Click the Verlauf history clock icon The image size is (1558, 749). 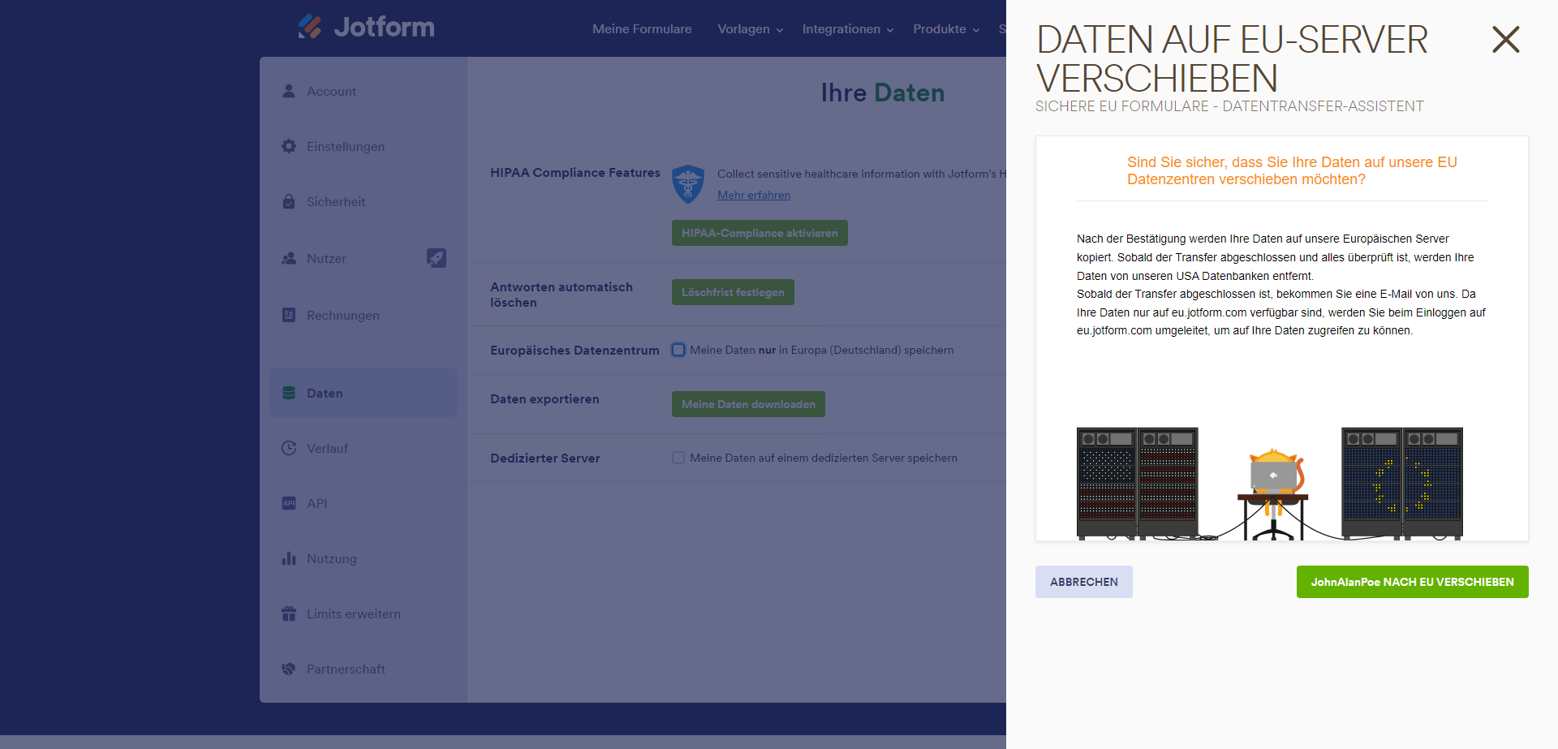coord(289,448)
